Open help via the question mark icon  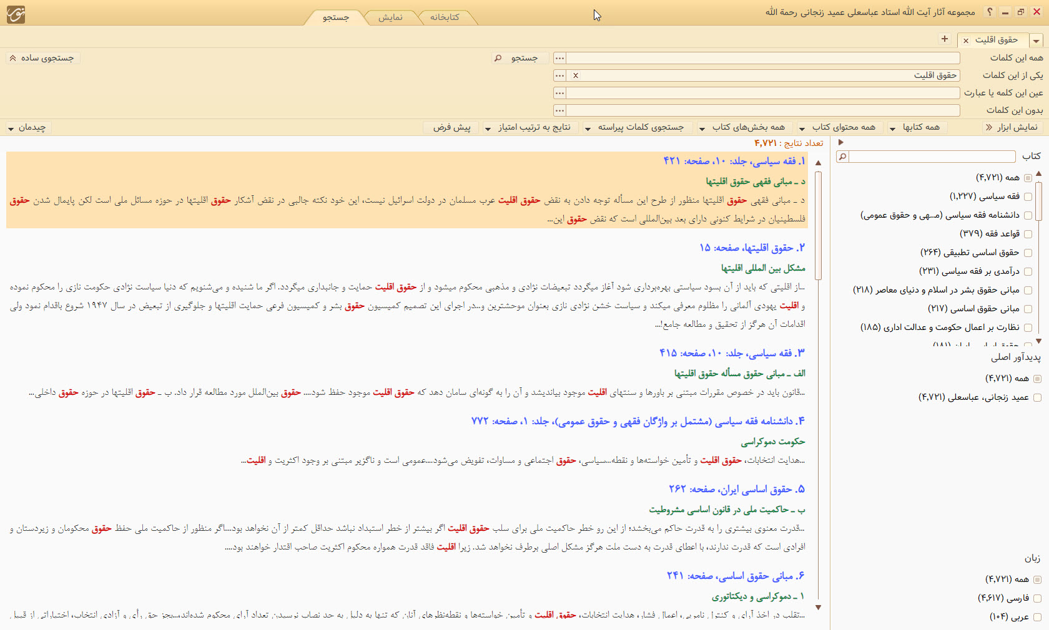click(x=989, y=12)
